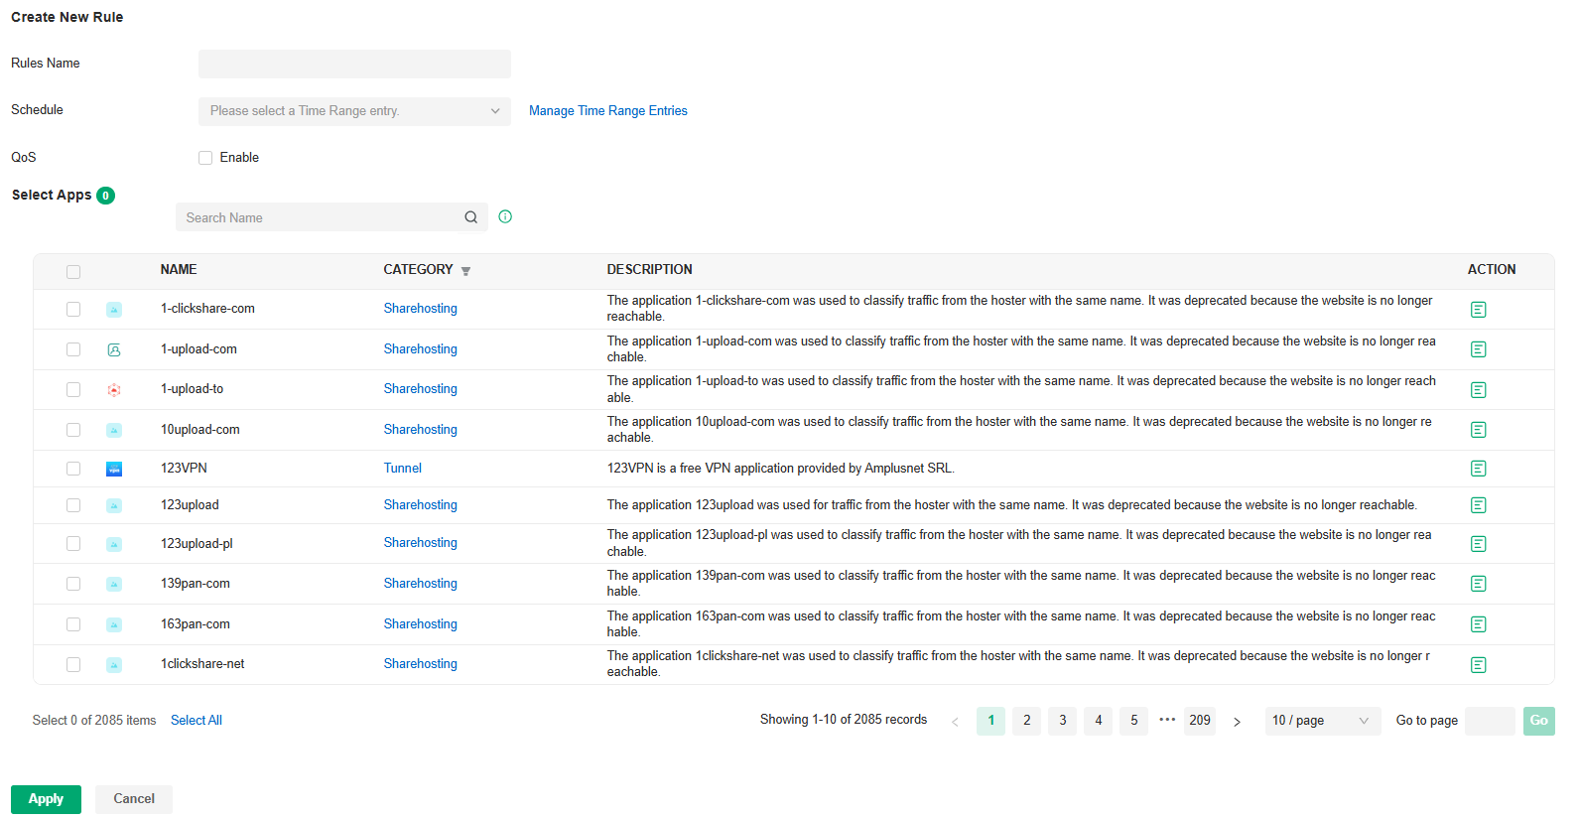
Task: Open details icon for 1clickshare-net
Action: point(1478,665)
